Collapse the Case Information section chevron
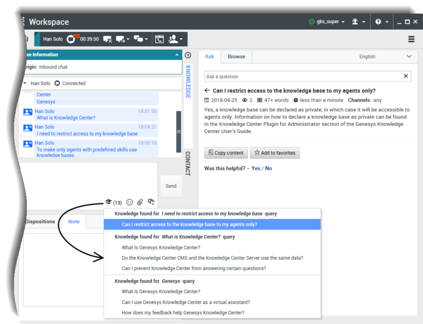Image resolution: width=423 pixels, height=324 pixels. click(177, 55)
